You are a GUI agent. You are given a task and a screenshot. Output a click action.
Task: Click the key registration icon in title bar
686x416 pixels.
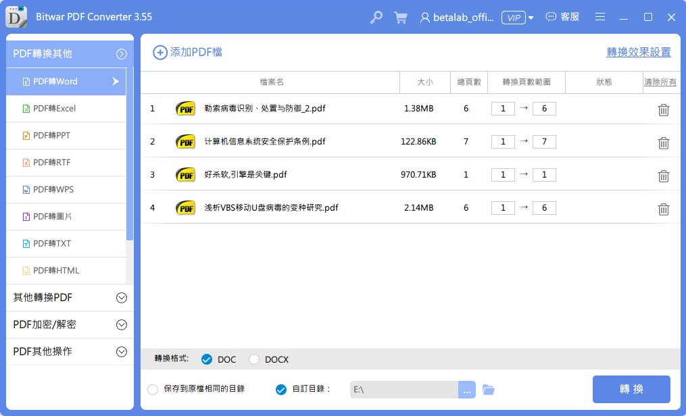[x=376, y=18]
